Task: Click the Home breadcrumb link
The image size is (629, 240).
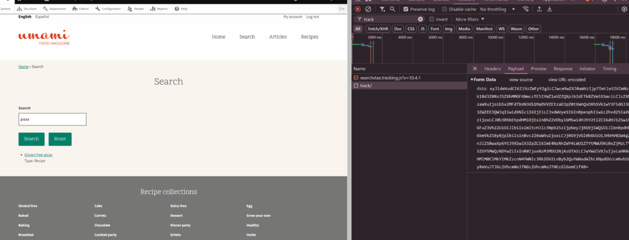Action: (x=23, y=67)
